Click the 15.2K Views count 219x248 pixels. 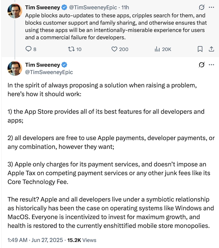tap(82, 240)
